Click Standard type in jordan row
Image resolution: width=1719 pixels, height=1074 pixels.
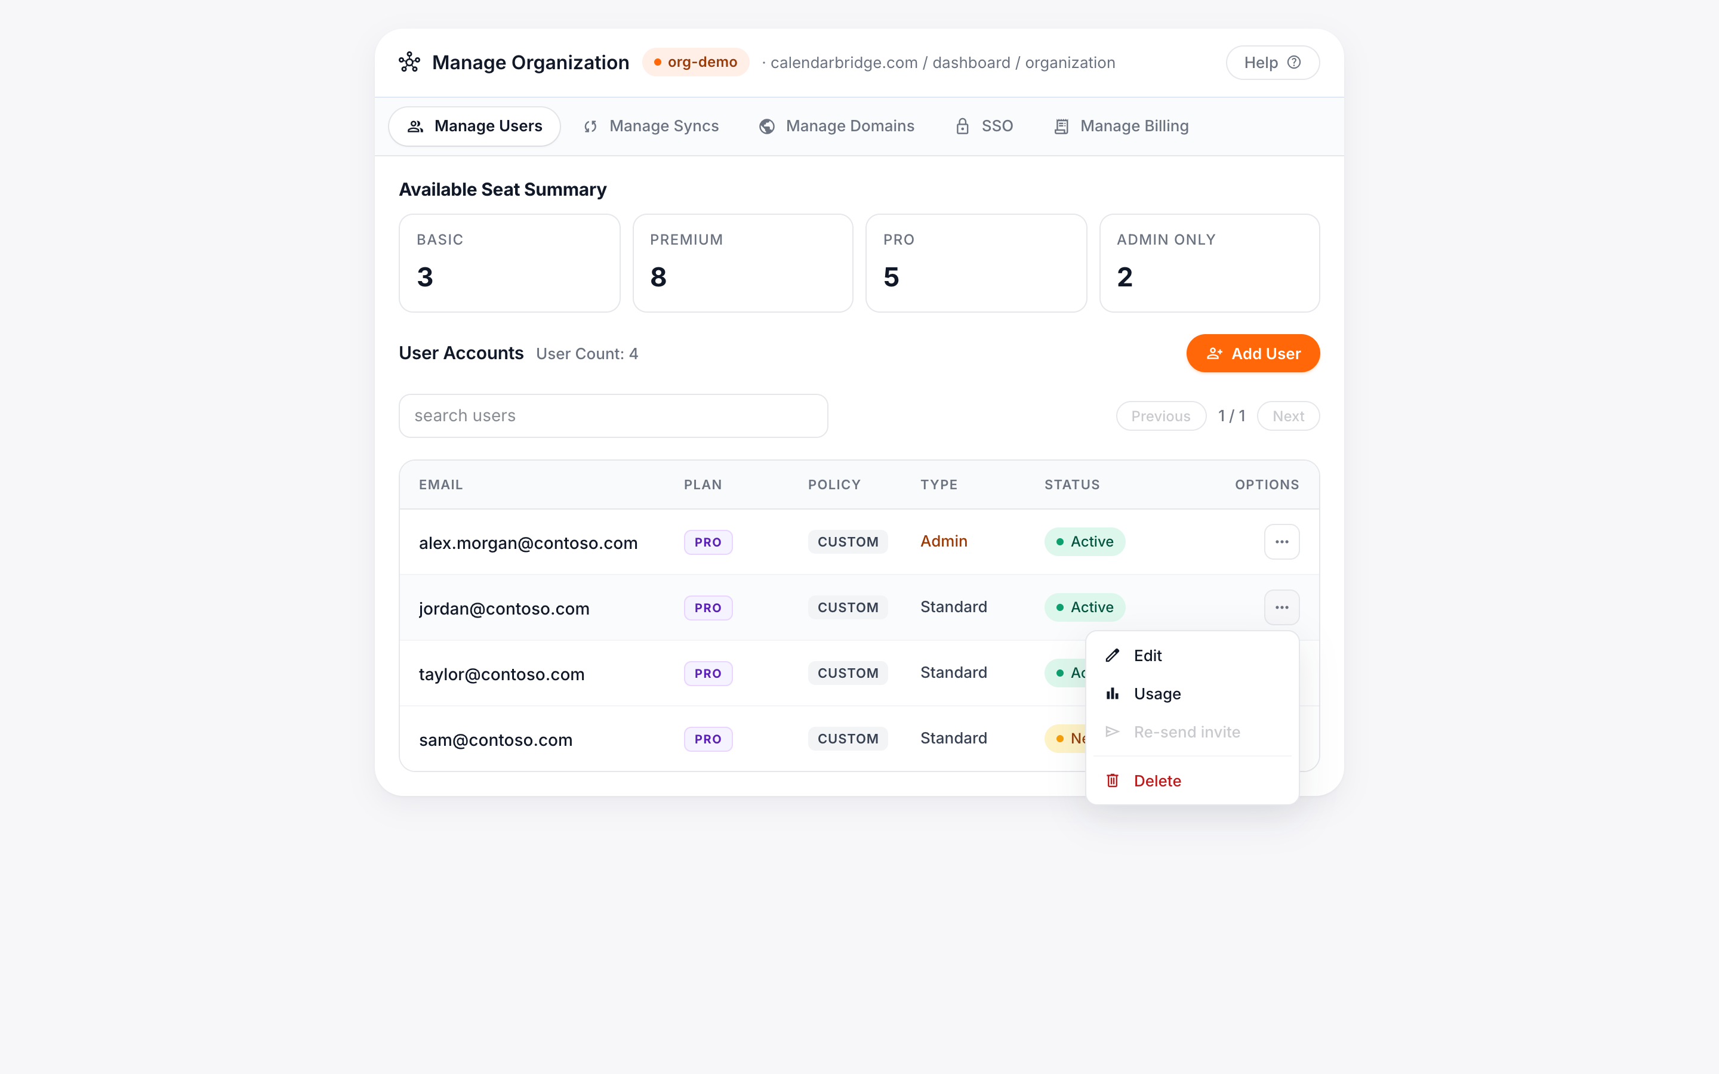[x=953, y=607]
